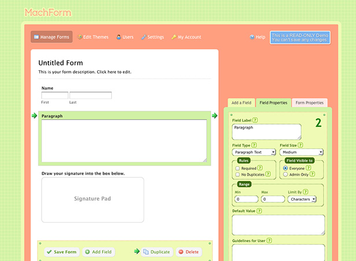Click the help icon next to Required
This screenshot has width=356, height=261.
click(x=260, y=168)
